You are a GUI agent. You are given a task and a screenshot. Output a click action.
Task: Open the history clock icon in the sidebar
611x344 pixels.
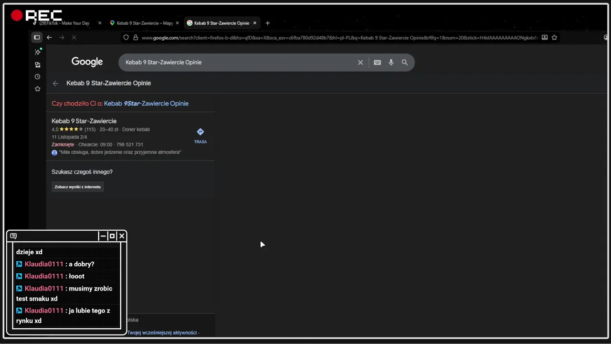click(x=38, y=76)
